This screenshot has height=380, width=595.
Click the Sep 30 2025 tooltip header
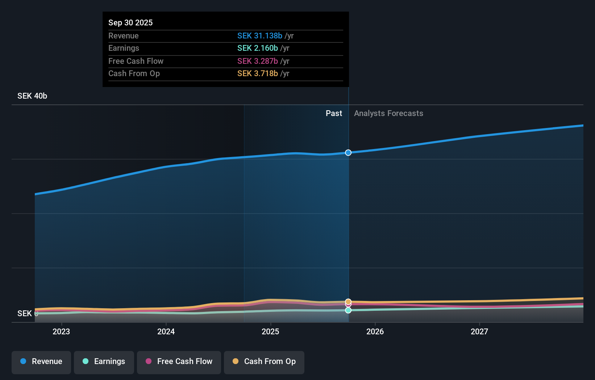click(130, 22)
